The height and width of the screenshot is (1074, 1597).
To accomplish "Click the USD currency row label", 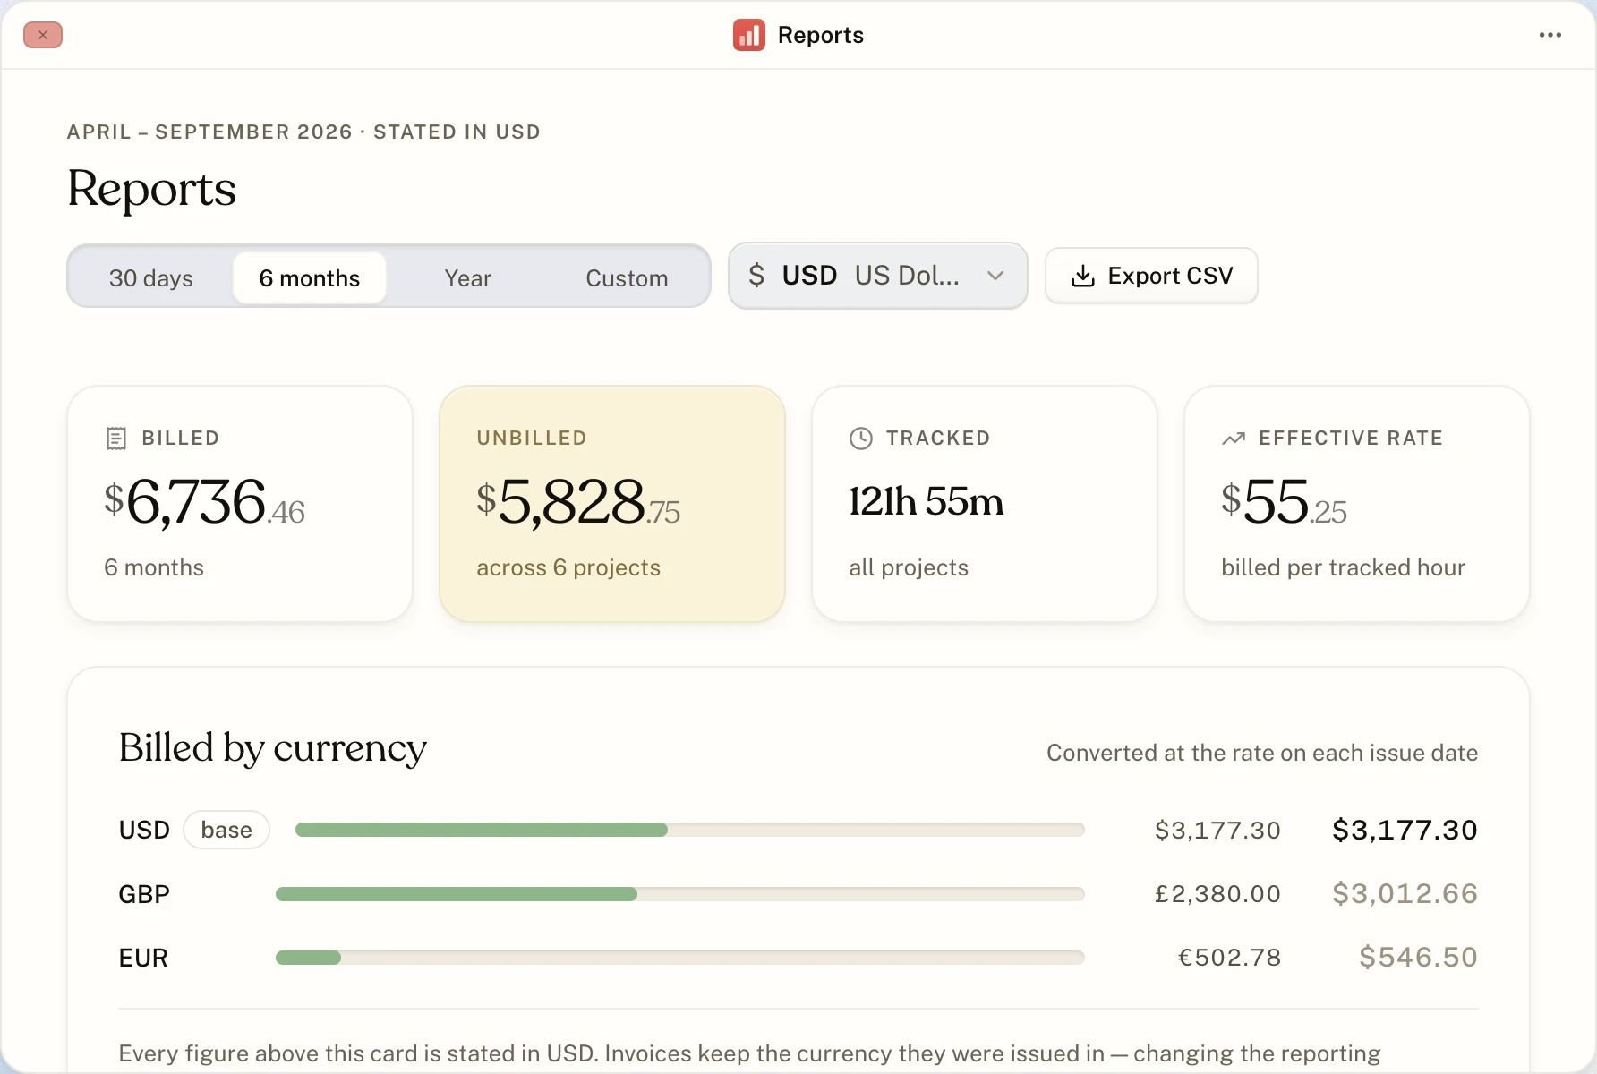I will click(x=144, y=830).
